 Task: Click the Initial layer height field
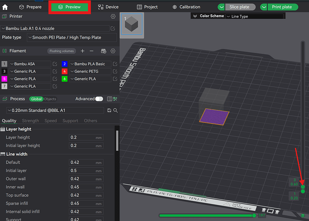(86, 146)
